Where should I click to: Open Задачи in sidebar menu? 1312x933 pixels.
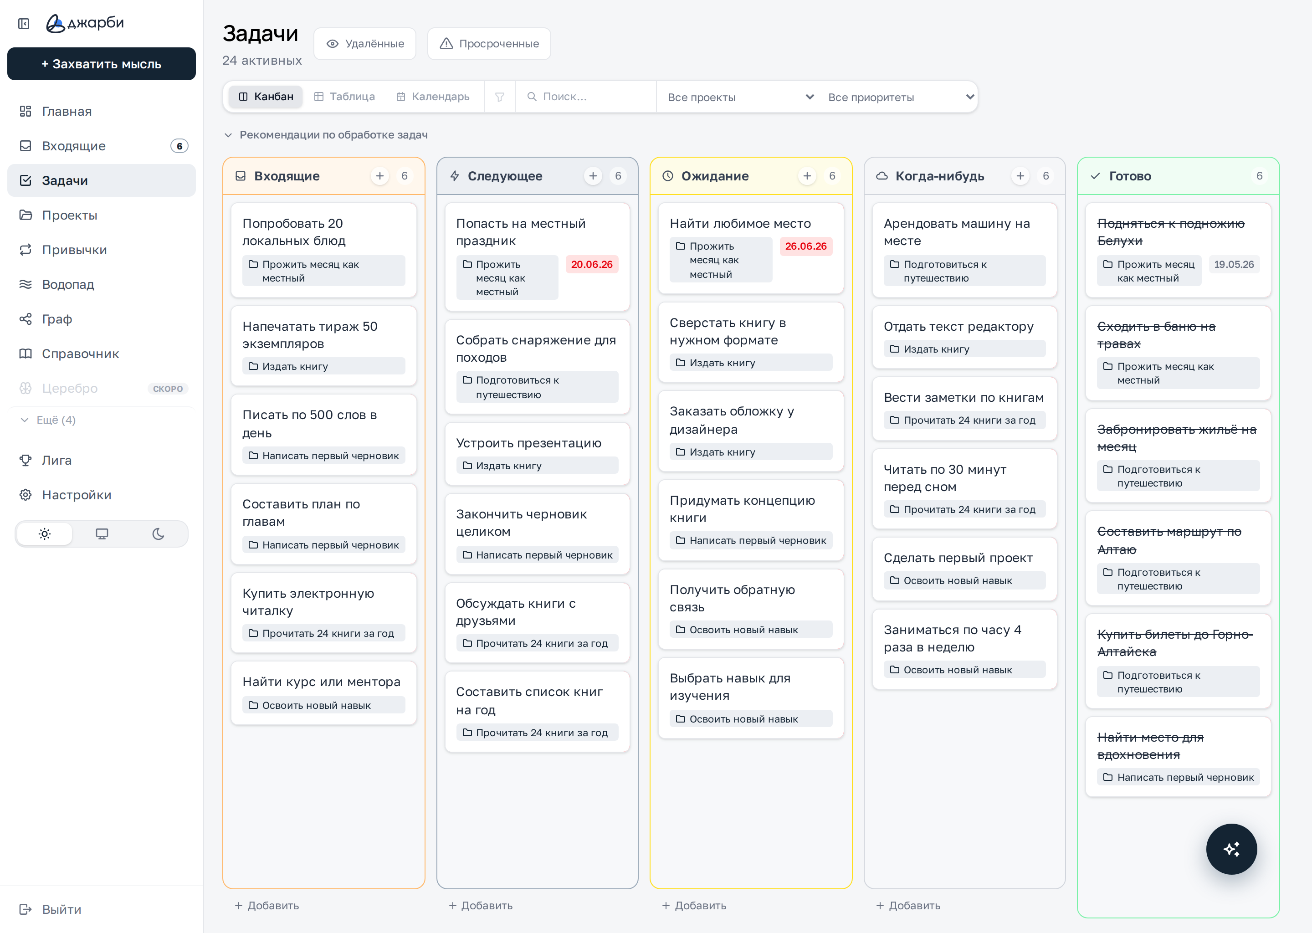(x=102, y=180)
